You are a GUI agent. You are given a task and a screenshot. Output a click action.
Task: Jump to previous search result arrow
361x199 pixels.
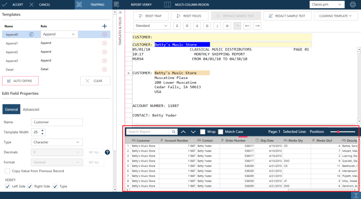pyautogui.click(x=183, y=132)
